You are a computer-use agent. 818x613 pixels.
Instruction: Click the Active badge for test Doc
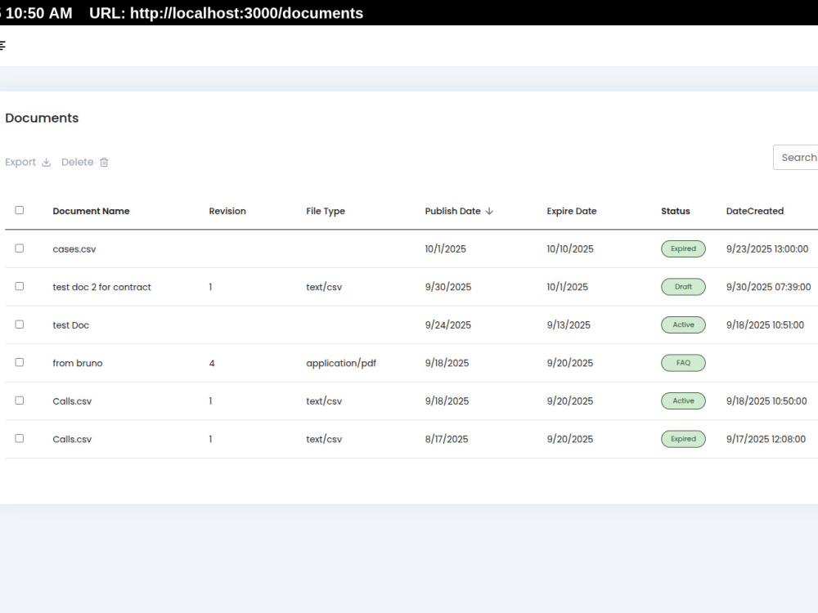click(x=683, y=324)
